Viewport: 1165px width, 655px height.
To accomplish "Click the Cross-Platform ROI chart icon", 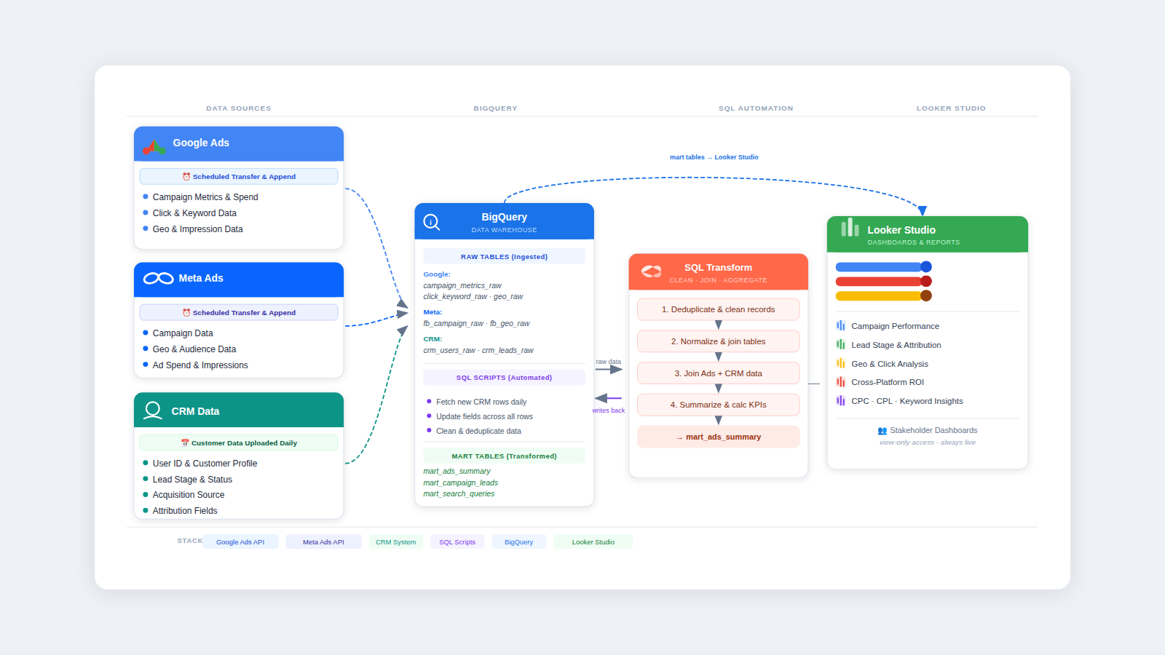I will [841, 382].
